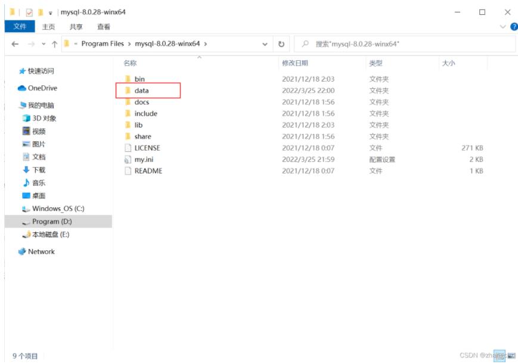Open the data folder
This screenshot has height=364, width=518.
coord(141,91)
